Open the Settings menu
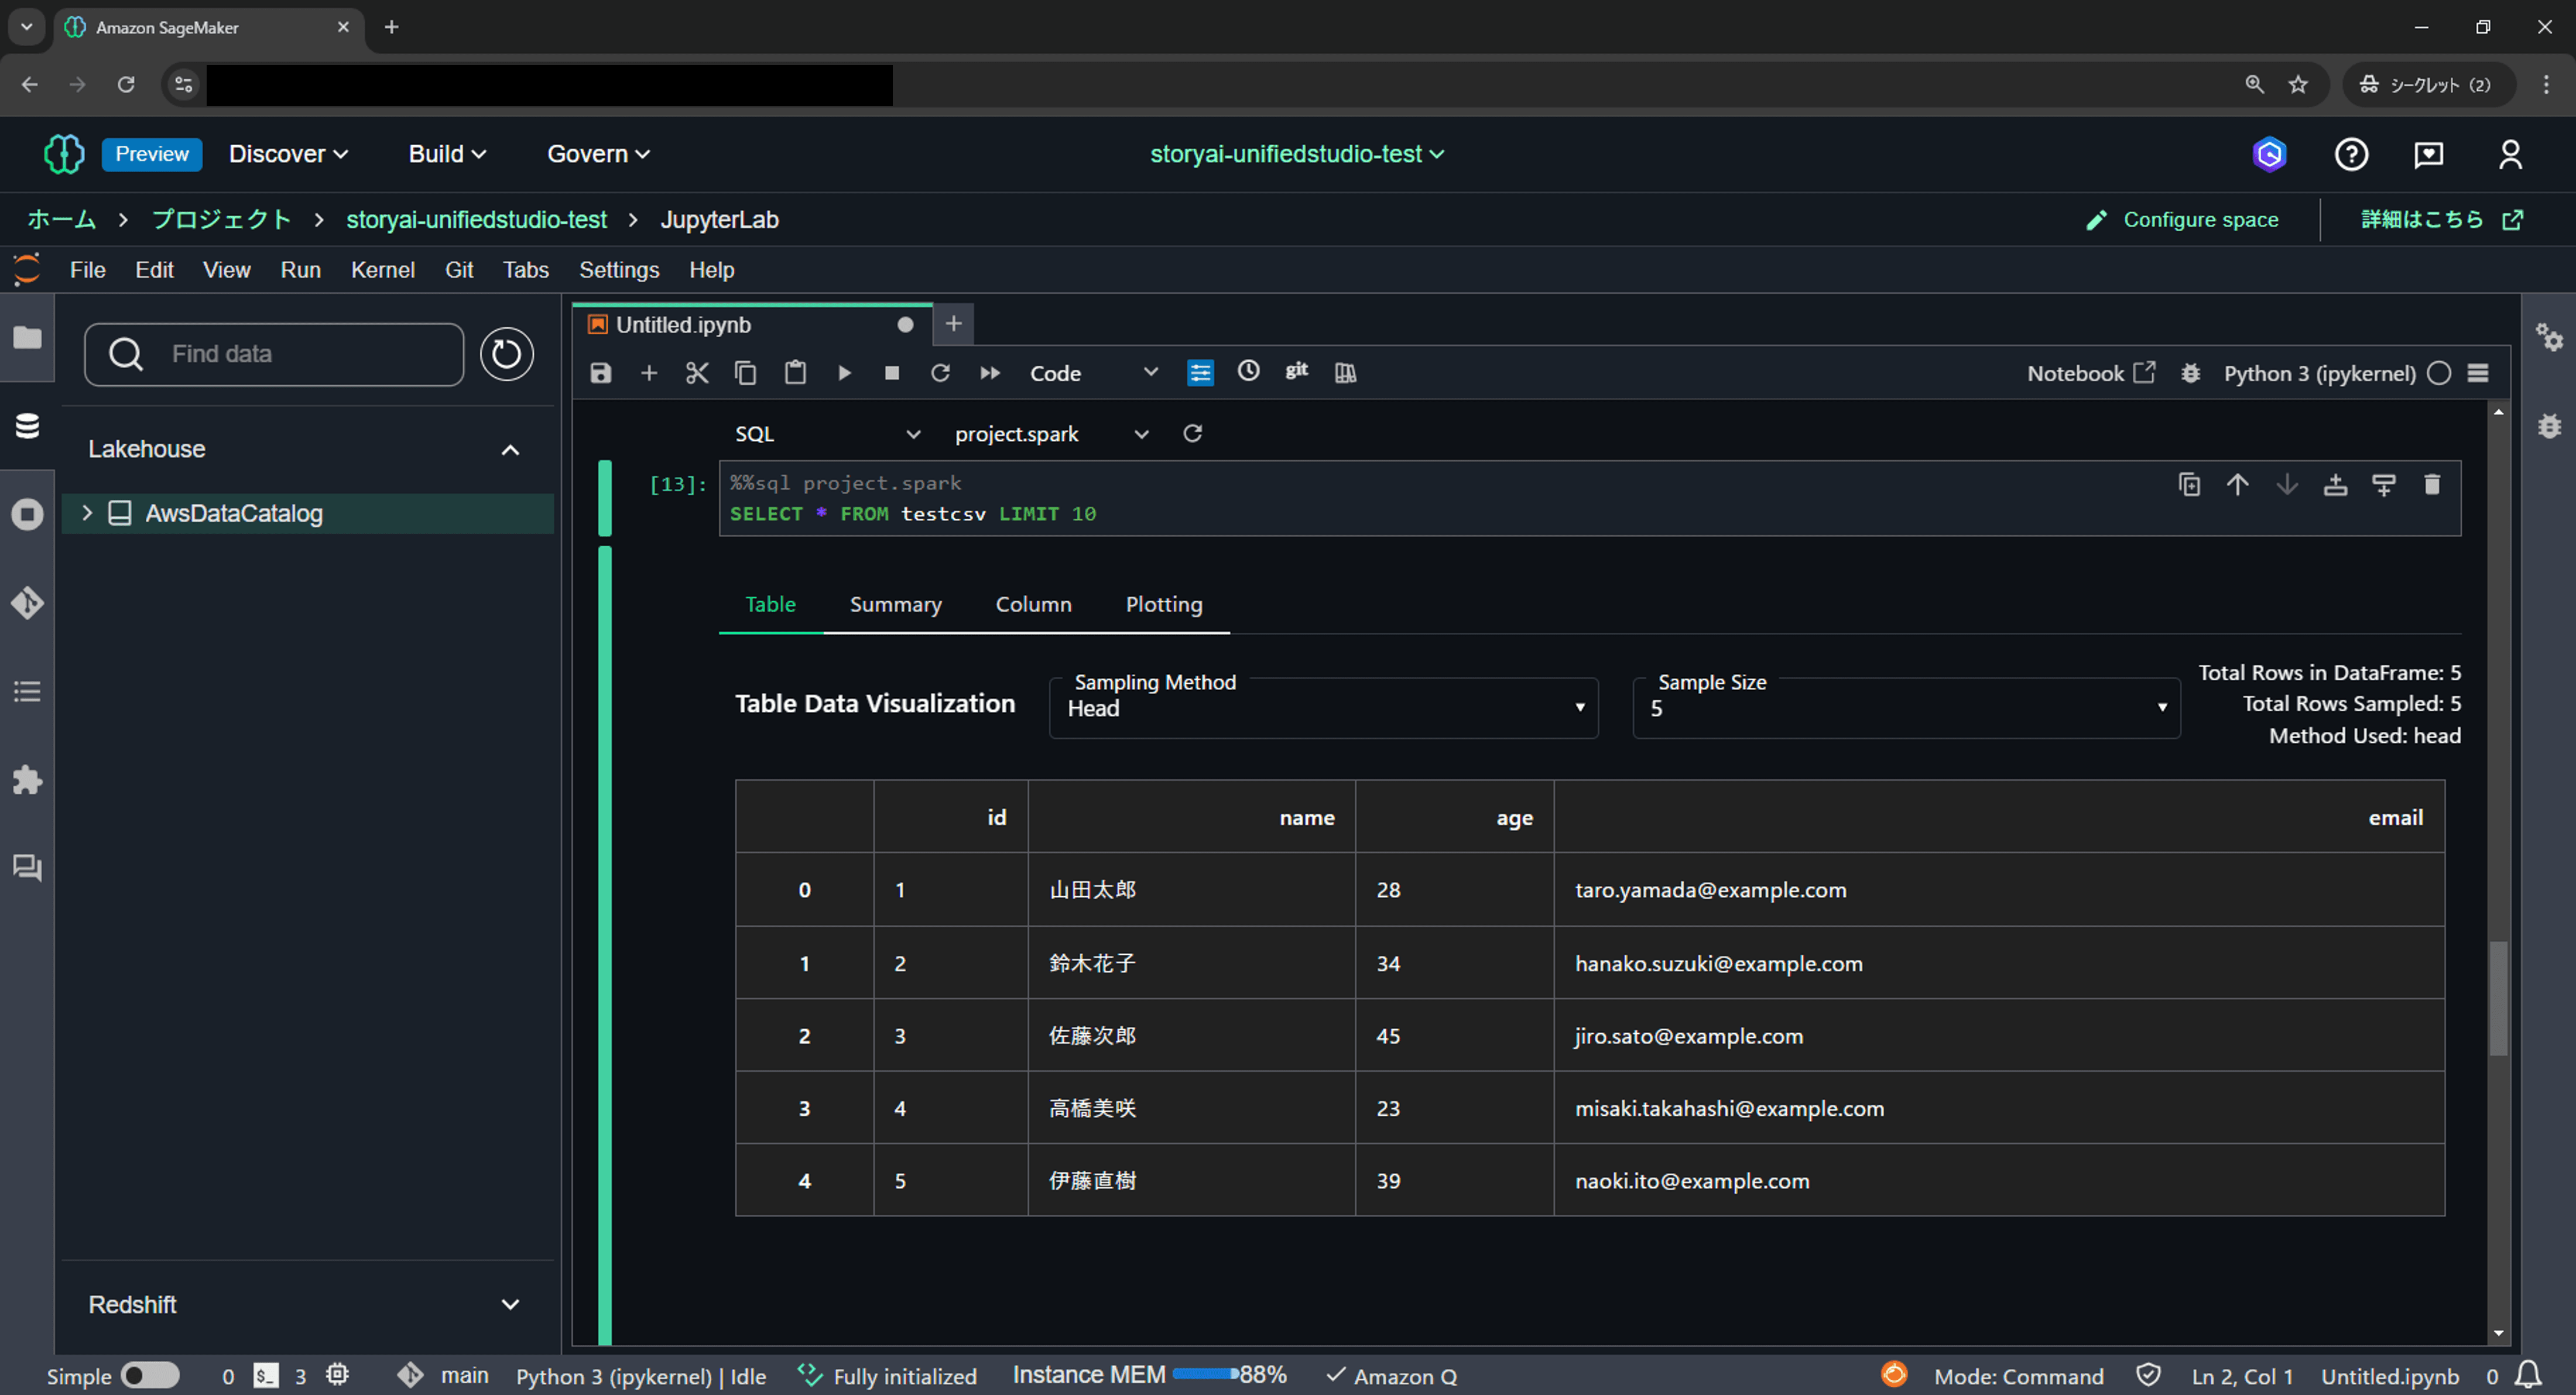This screenshot has width=2576, height=1395. pyautogui.click(x=619, y=270)
